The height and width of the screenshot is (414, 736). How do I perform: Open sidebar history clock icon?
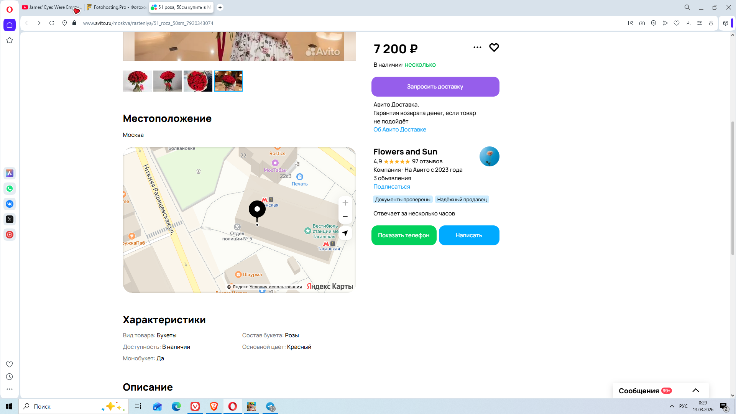coord(10,377)
